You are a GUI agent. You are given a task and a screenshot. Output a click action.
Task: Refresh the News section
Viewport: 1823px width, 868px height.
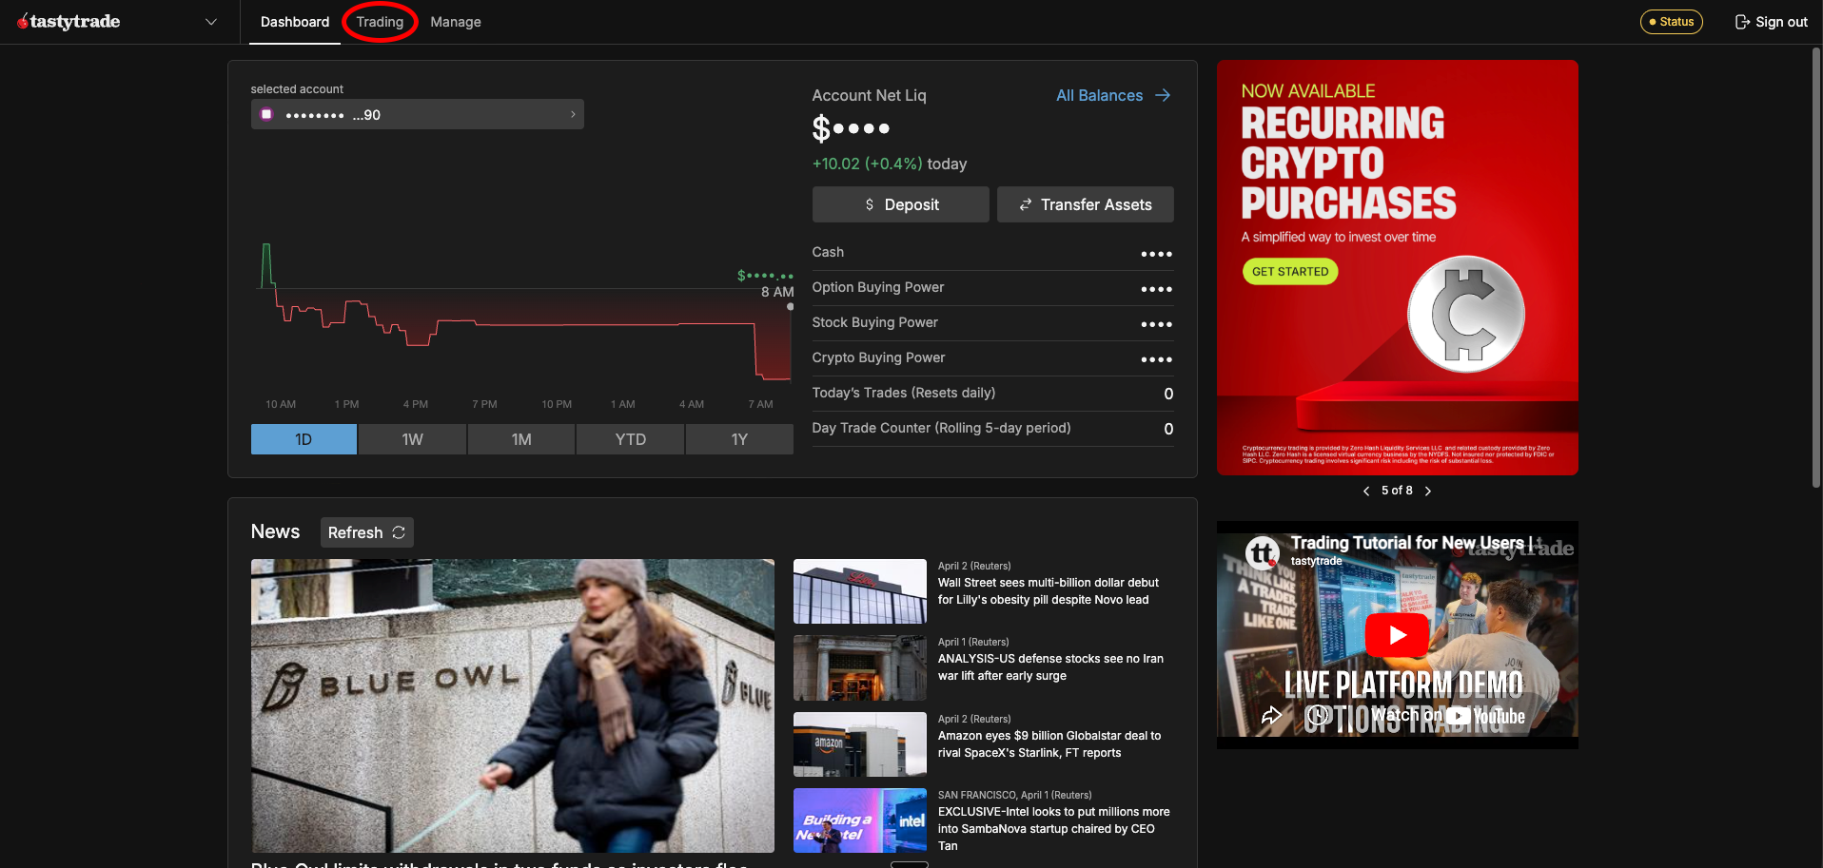[x=366, y=532]
